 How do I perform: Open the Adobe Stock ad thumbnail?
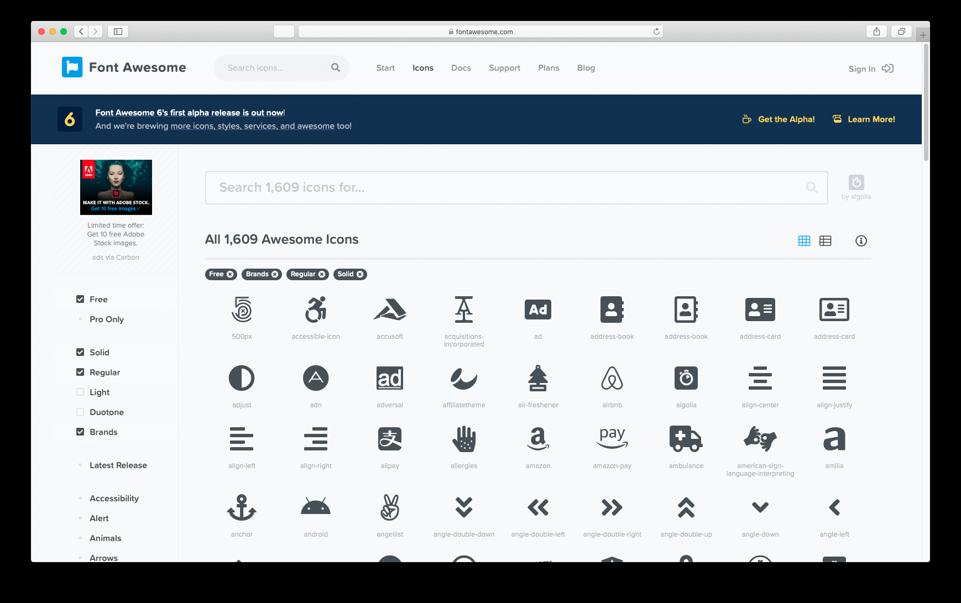116,187
